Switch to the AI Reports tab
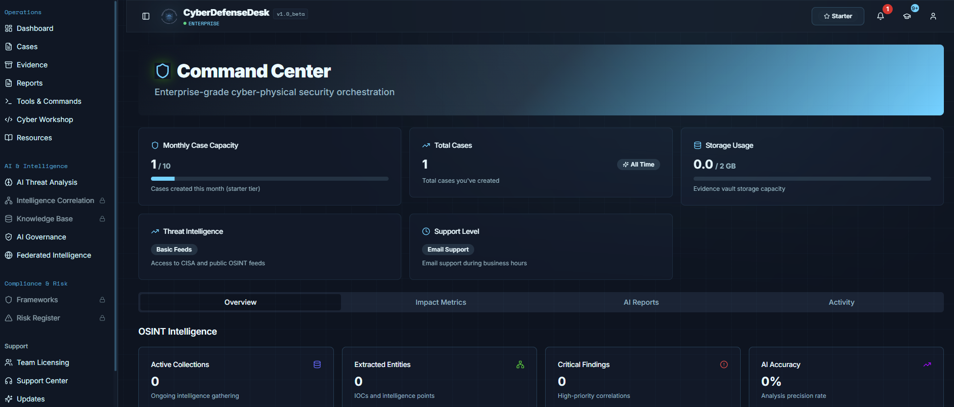Image resolution: width=954 pixels, height=407 pixels. 641,302
